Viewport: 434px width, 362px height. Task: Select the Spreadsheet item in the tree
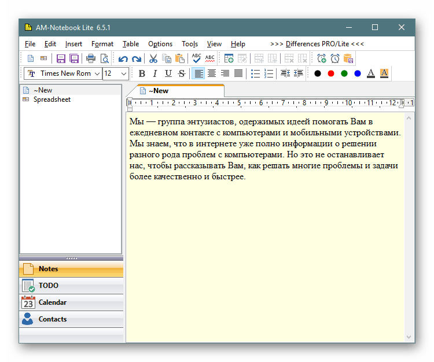pyautogui.click(x=52, y=99)
